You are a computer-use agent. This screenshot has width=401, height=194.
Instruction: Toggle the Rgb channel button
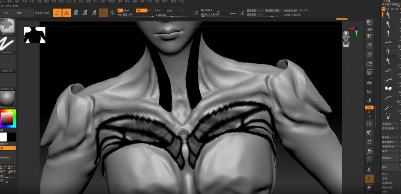pyautogui.click(x=141, y=11)
